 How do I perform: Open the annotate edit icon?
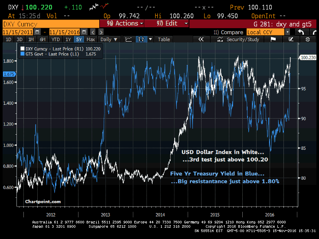290,39
